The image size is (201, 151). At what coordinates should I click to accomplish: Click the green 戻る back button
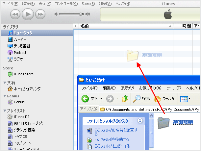(89, 99)
